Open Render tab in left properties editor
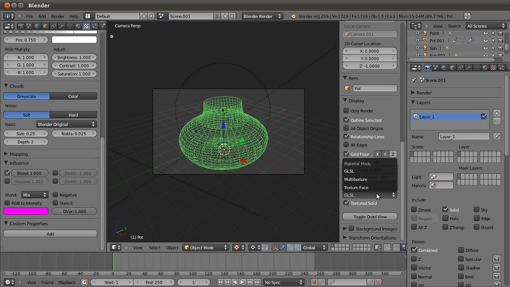 tap(20, 26)
